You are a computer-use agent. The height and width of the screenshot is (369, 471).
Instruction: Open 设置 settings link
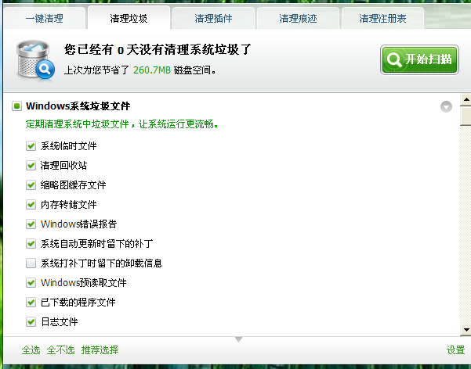[x=455, y=349]
